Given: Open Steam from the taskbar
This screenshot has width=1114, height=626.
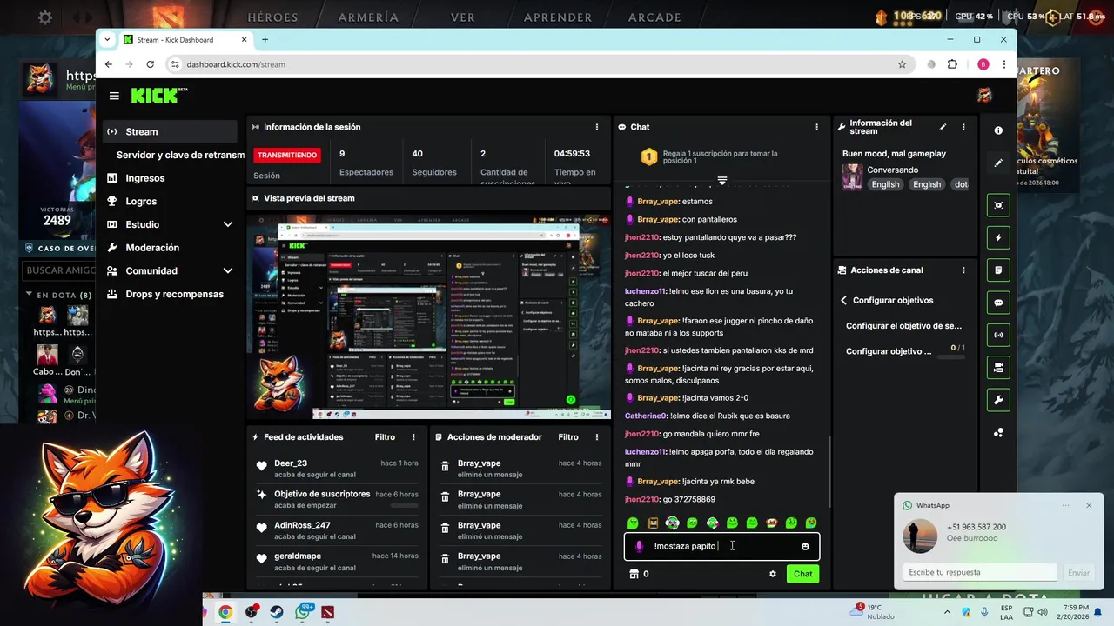Looking at the screenshot, I should [277, 612].
